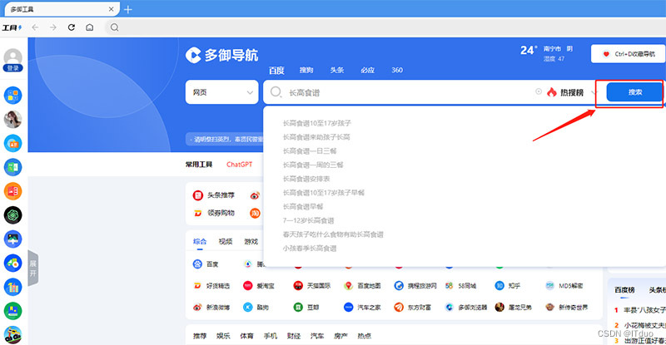
Task: Choose suggestion 长高食谱10至17岁孩子早餐
Action: click(324, 193)
